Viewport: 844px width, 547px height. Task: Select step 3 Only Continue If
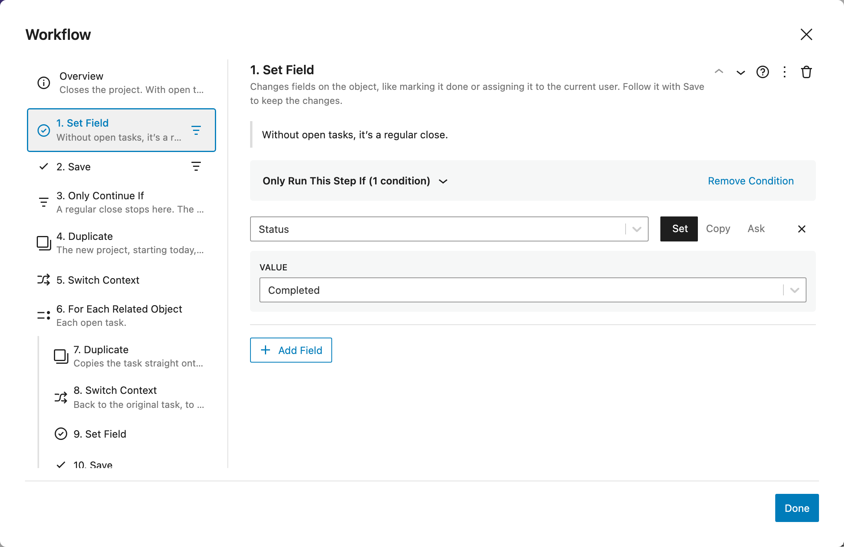121,202
